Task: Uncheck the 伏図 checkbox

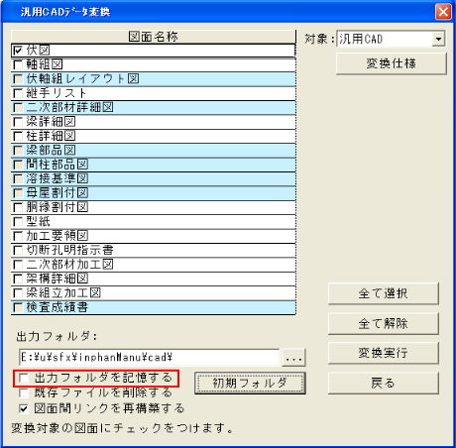Action: click(18, 51)
